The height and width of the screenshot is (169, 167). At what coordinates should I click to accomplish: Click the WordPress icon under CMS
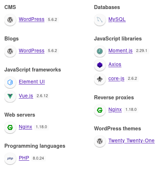pos(10,20)
